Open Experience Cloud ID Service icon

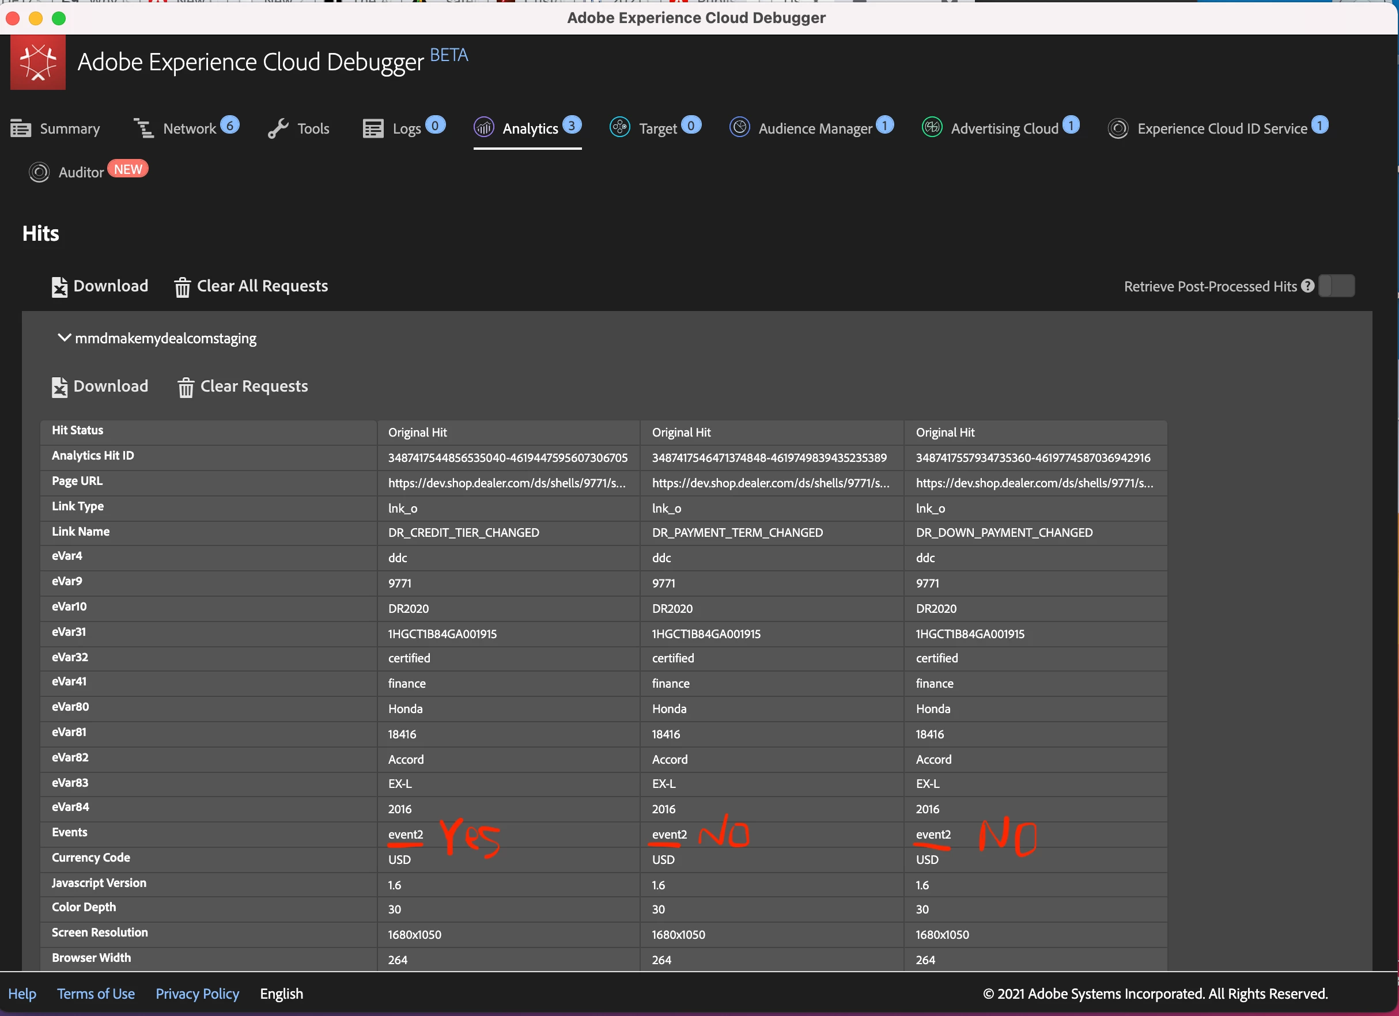click(1118, 128)
